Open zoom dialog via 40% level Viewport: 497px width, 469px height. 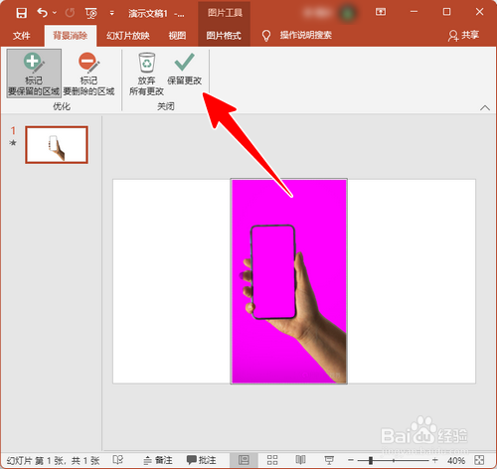point(456,460)
